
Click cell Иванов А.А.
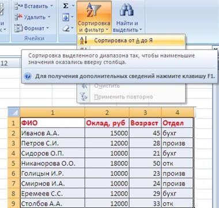click(52, 133)
